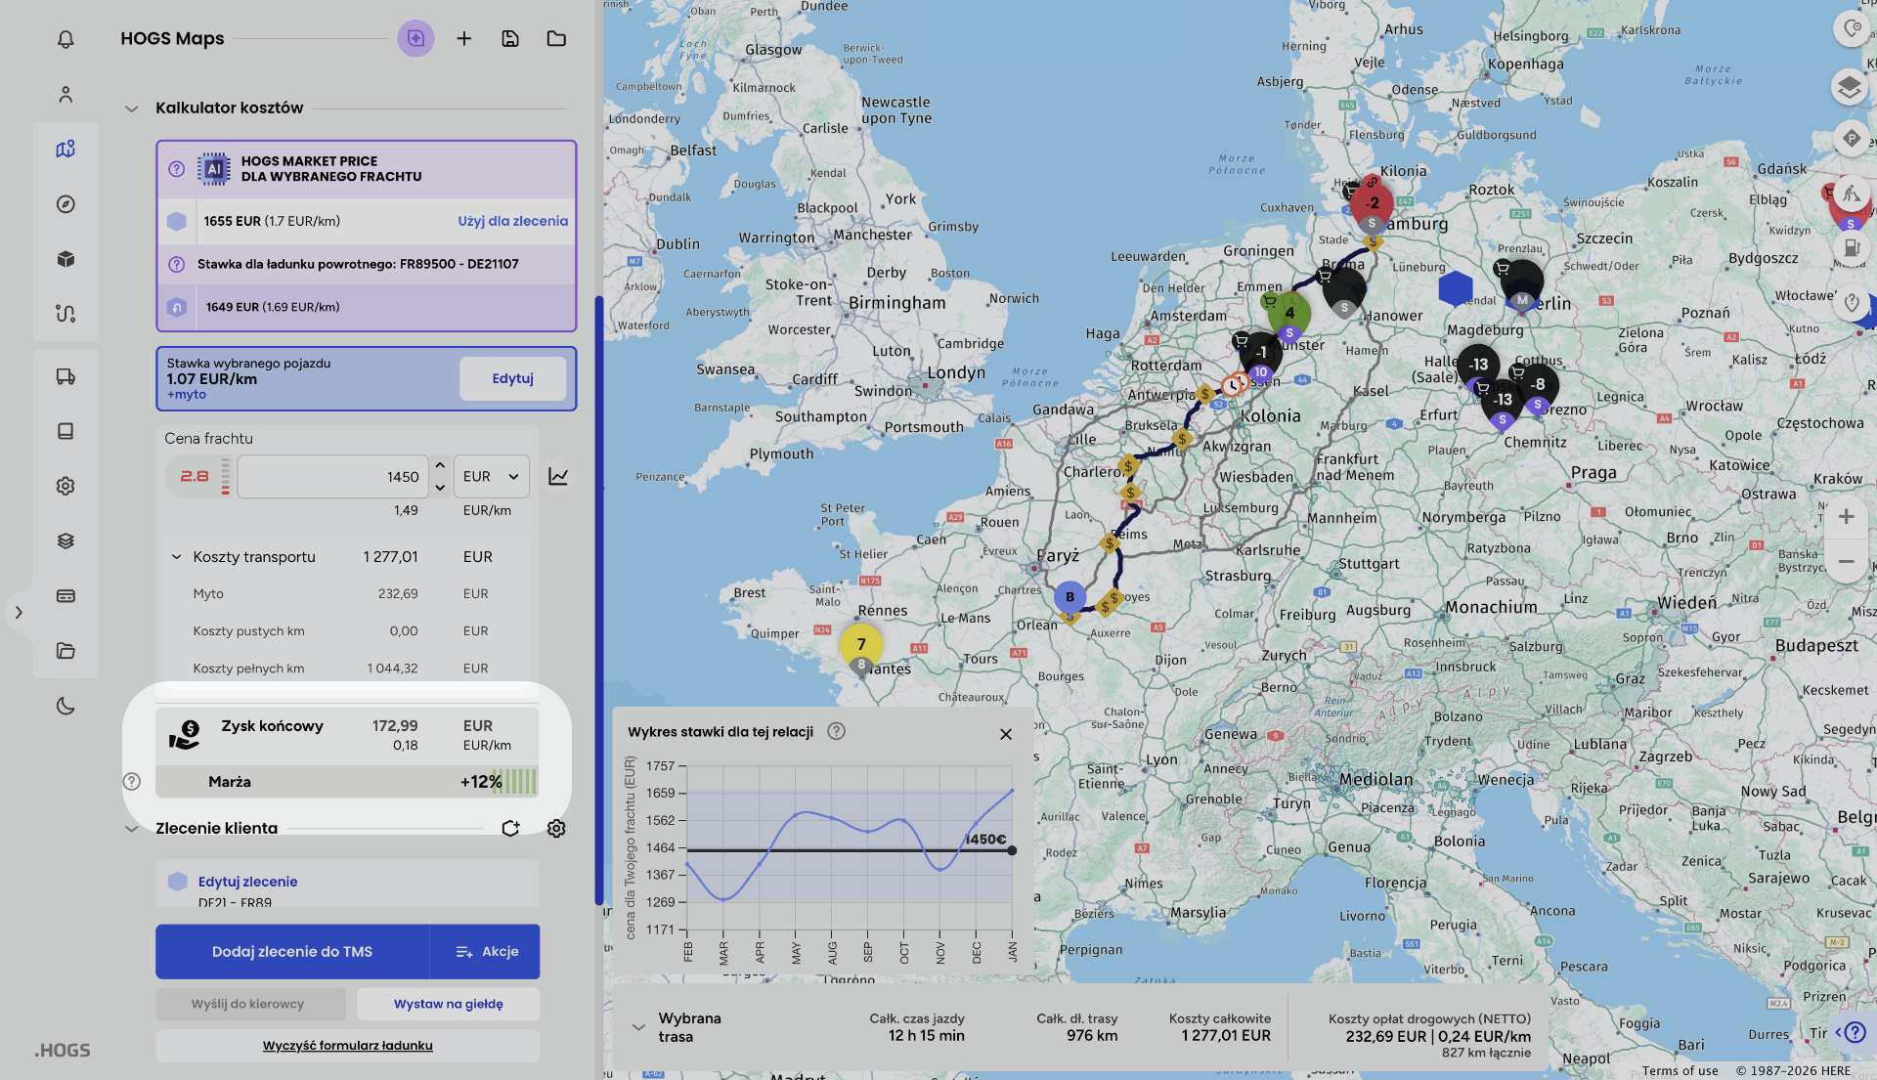Collapse the Kalkulator kosztów section
This screenshot has width=1877, height=1080.
click(132, 108)
